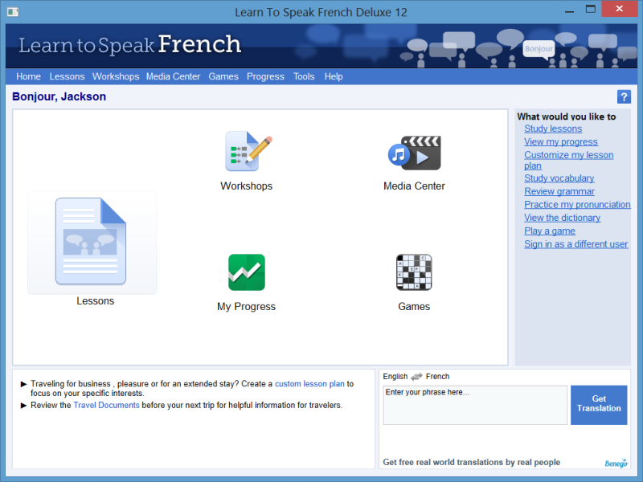Open the Progress menu
The width and height of the screenshot is (643, 482).
click(265, 76)
